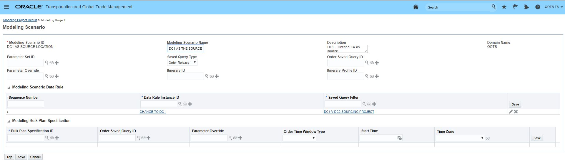Collapse the Modeling Scenario Data Rule section
Image resolution: width=565 pixels, height=161 pixels.
(x=9, y=88)
